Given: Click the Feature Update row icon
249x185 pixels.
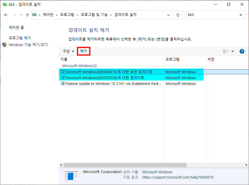Looking at the screenshot, I should click(63, 83).
